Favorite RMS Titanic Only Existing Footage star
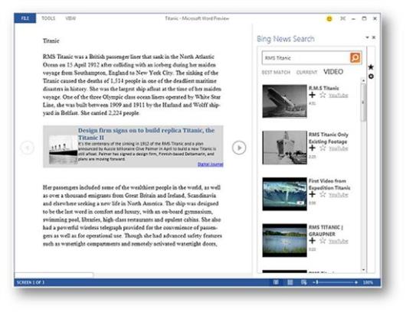The image size is (406, 312). tap(323, 148)
